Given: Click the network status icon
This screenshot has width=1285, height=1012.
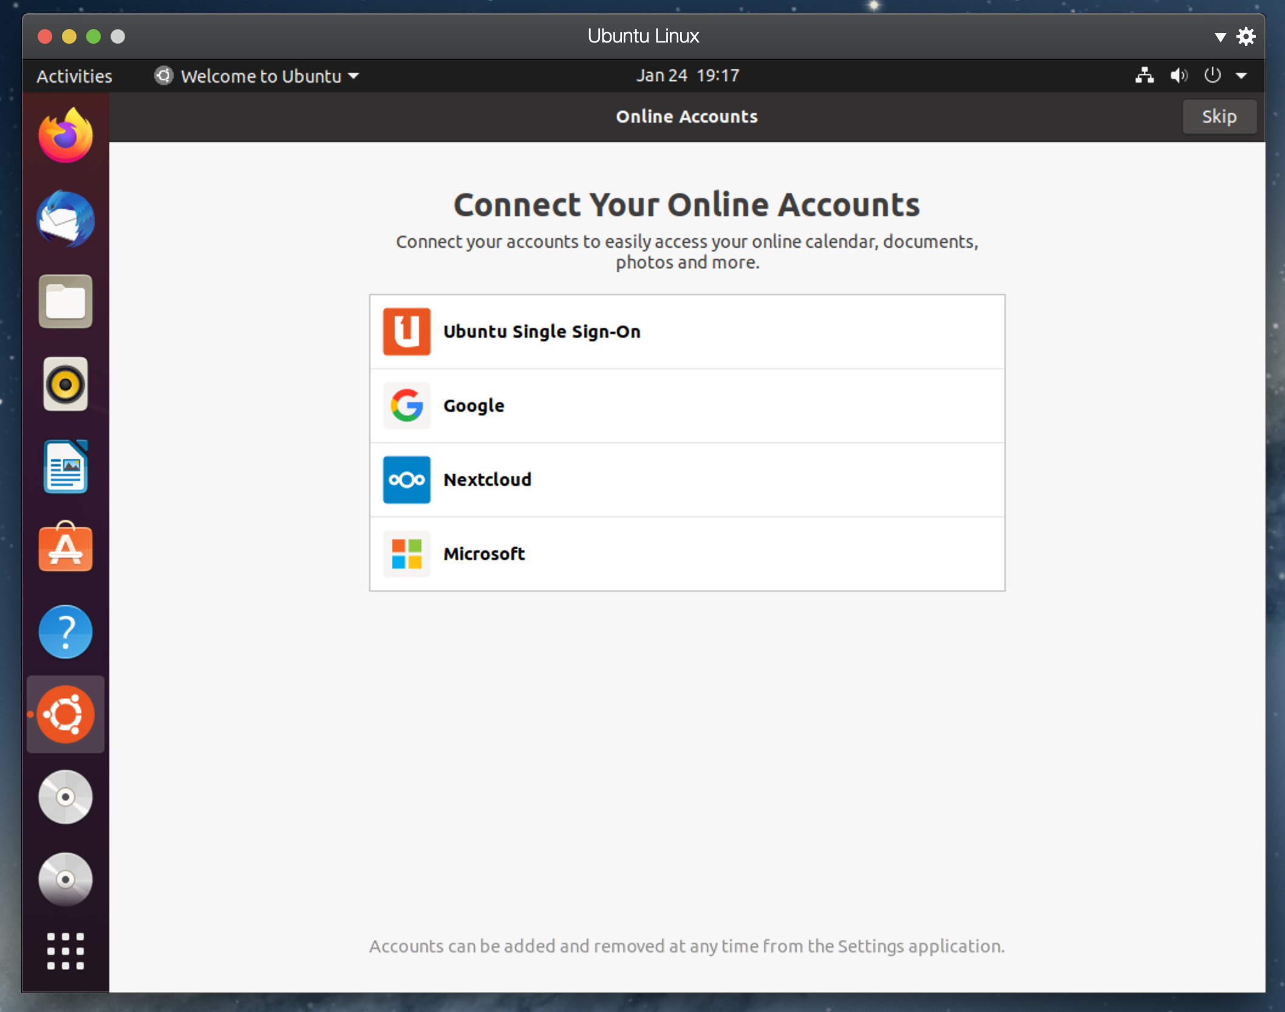Looking at the screenshot, I should click(x=1144, y=75).
